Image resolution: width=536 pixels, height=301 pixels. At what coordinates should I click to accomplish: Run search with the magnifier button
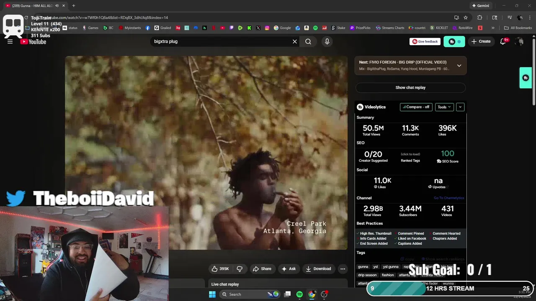click(x=308, y=41)
